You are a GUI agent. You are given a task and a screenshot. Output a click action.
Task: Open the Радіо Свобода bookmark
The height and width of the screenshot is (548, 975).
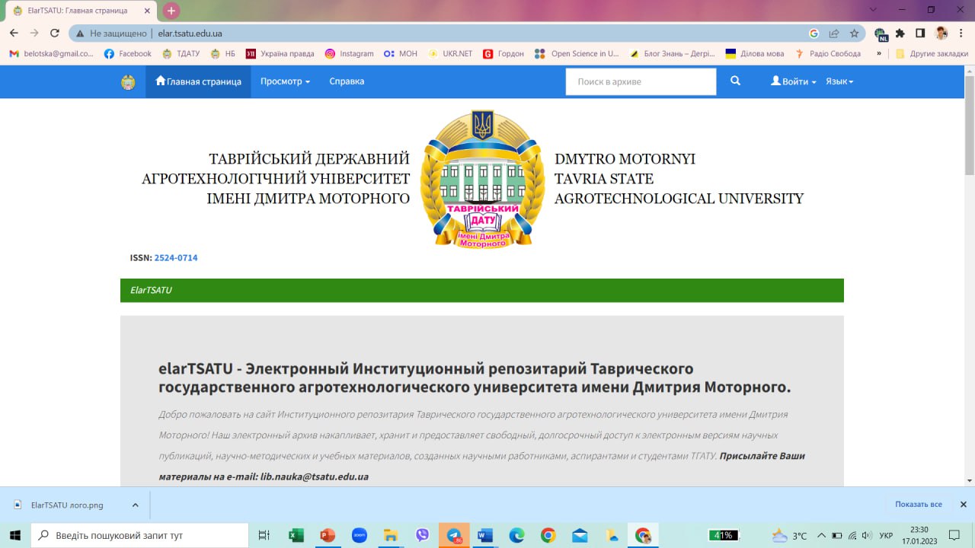827,54
